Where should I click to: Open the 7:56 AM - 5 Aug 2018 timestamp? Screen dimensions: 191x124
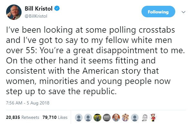[28, 103]
